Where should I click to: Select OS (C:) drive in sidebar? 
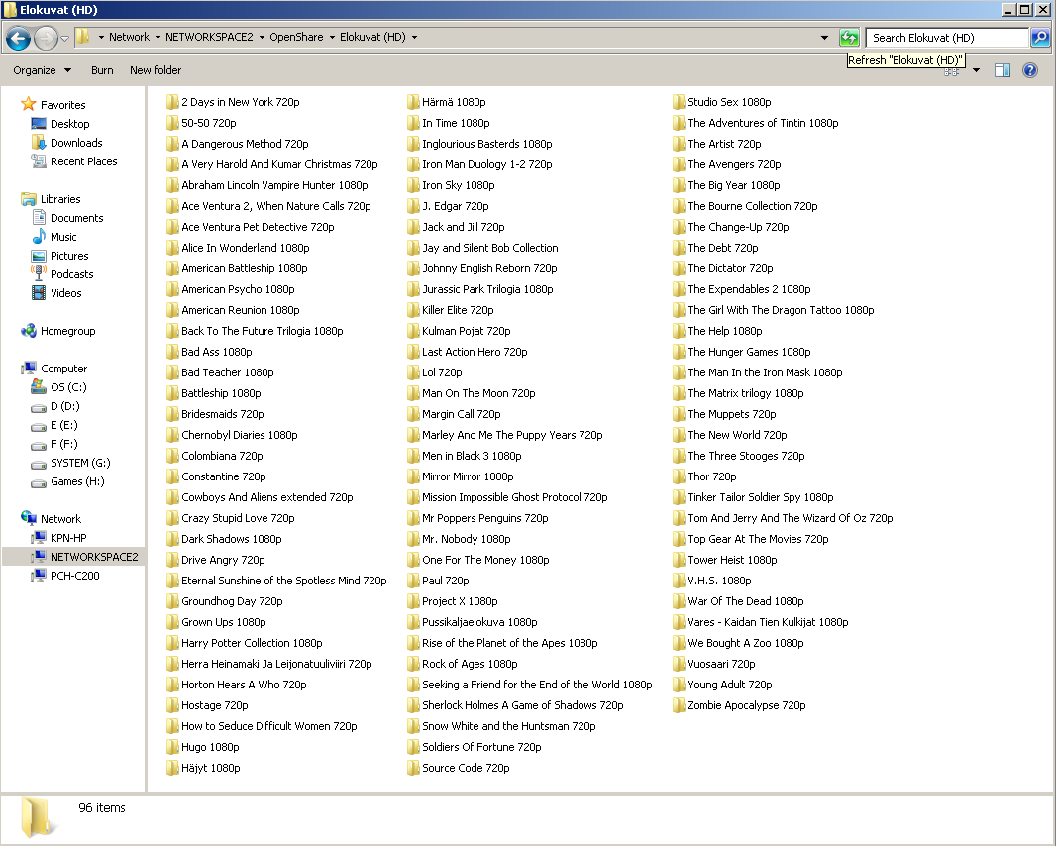(68, 387)
